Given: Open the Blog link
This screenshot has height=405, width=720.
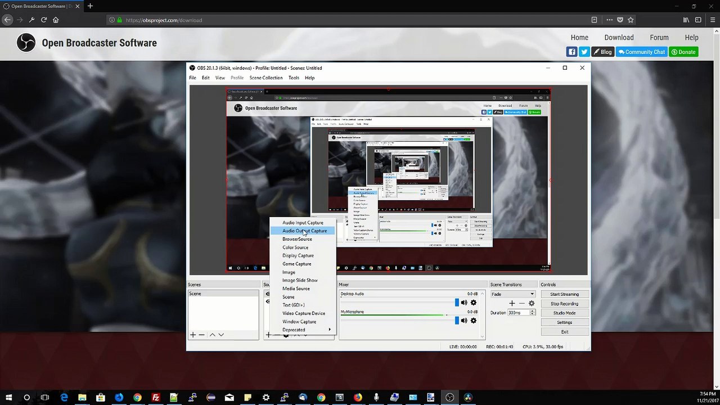Looking at the screenshot, I should (x=602, y=52).
